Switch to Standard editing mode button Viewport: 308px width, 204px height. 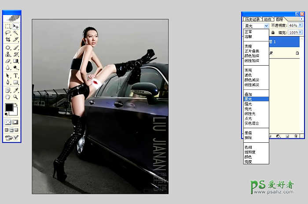(x=8, y=122)
